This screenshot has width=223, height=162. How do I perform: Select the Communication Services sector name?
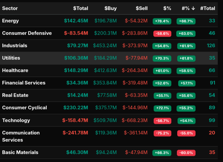point(21,136)
